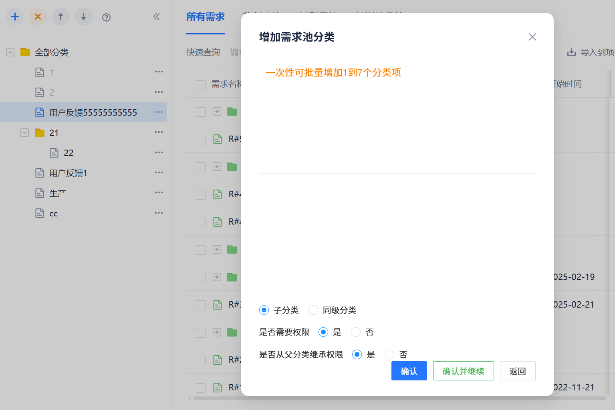This screenshot has height=410, width=615.
Task: Select the 同级分类 radio button
Action: point(313,310)
